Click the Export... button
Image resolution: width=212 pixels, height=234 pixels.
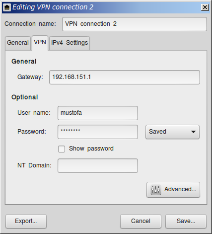coord(26,221)
